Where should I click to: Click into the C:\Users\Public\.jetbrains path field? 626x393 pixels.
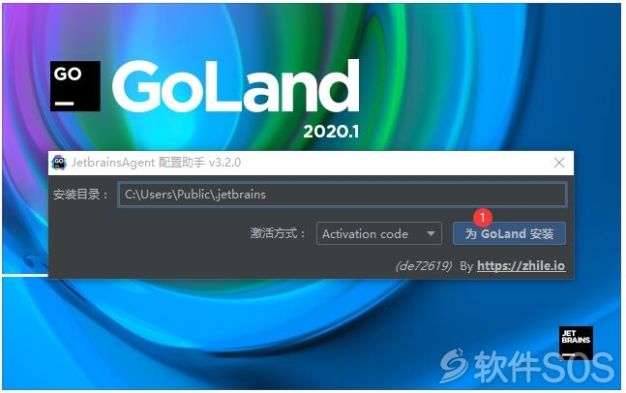343,195
